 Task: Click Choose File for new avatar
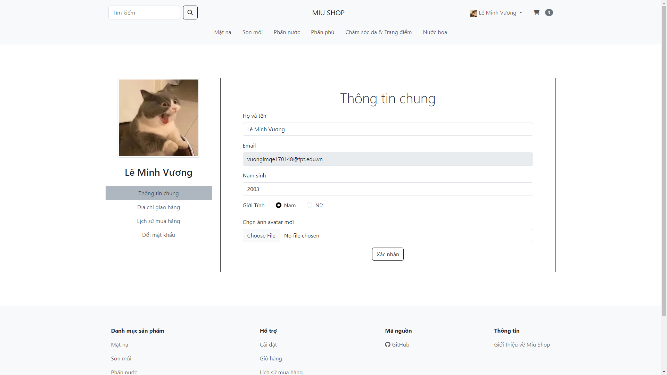tap(261, 235)
